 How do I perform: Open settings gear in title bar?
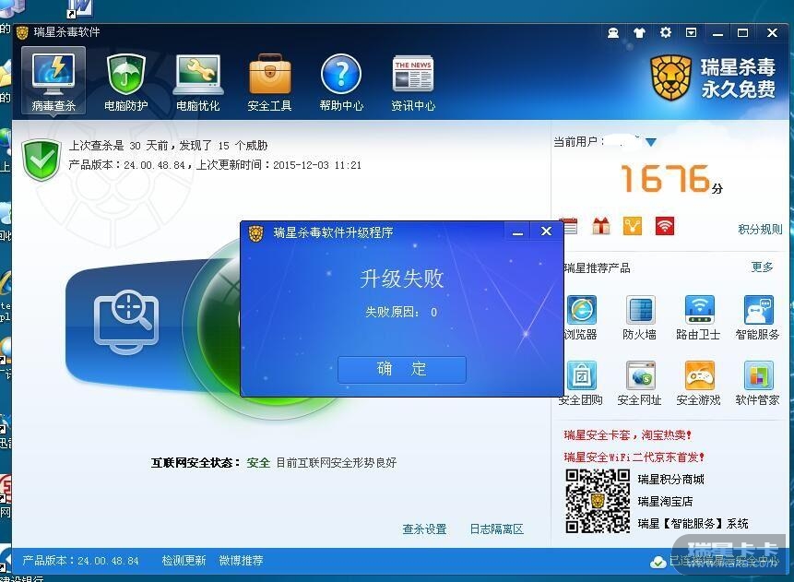click(x=666, y=33)
